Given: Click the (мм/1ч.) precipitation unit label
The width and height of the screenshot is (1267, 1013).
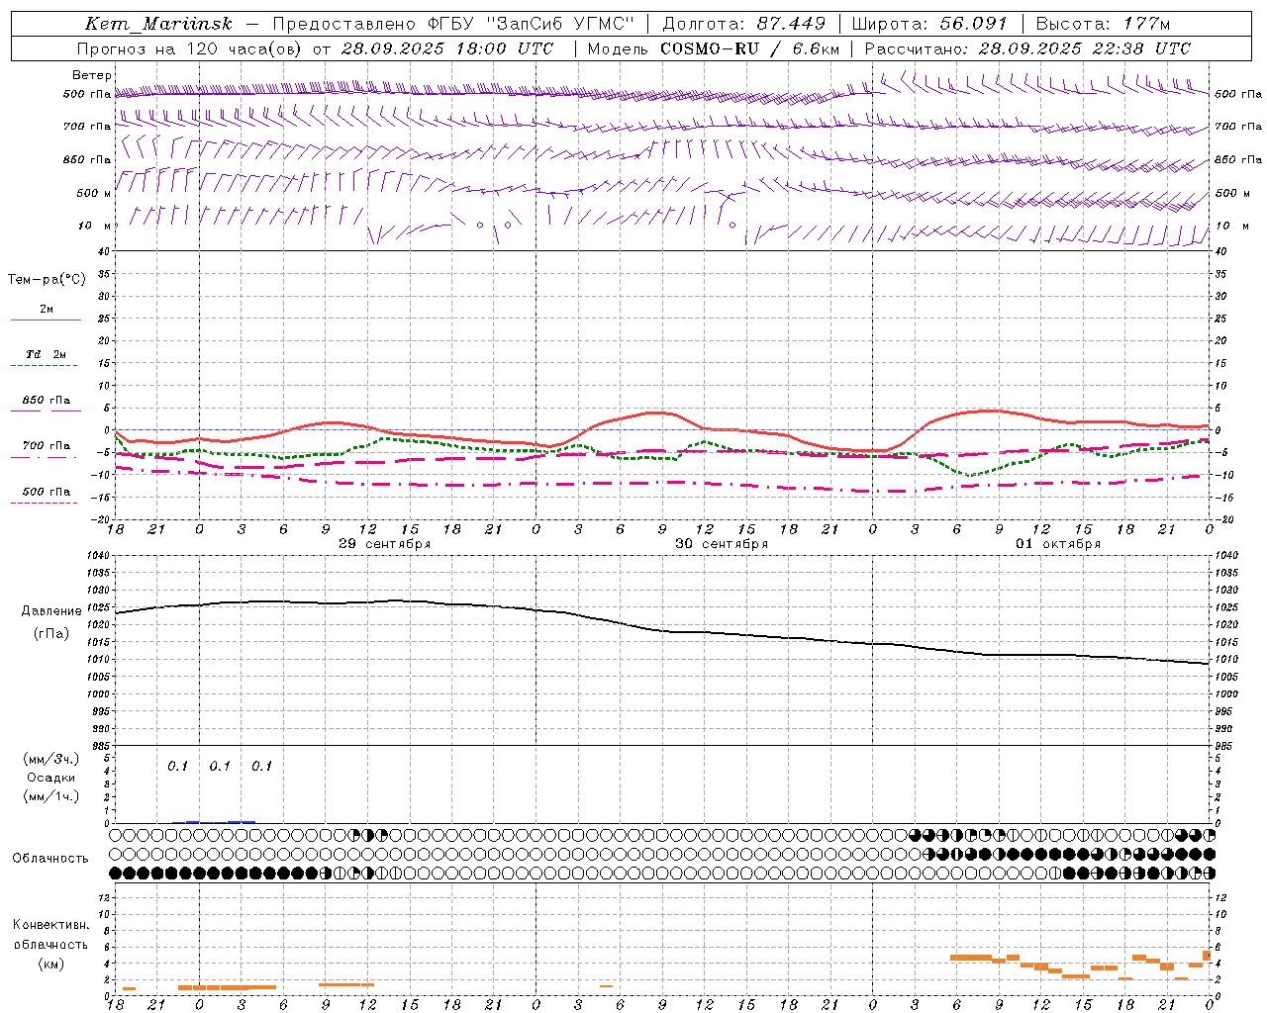Looking at the screenshot, I should click(51, 796).
